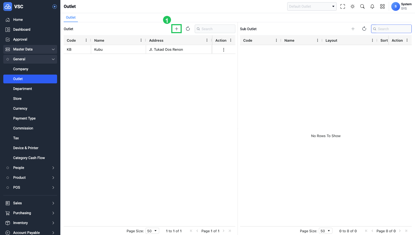Refresh the Outlet list
Viewport: 415px width, 235px height.
188,29
